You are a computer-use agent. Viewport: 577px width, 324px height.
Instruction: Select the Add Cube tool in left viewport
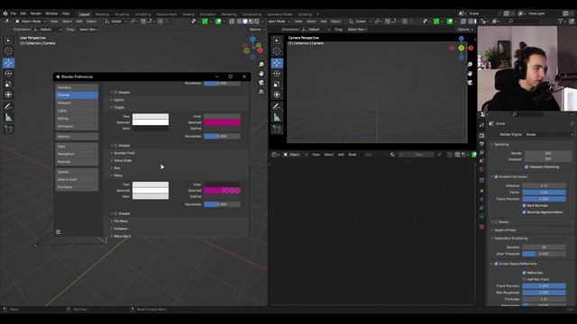pyautogui.click(x=8, y=130)
